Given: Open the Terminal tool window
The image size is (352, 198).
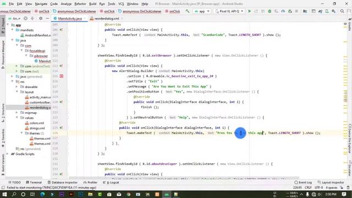Looking at the screenshot, I should 34,182.
